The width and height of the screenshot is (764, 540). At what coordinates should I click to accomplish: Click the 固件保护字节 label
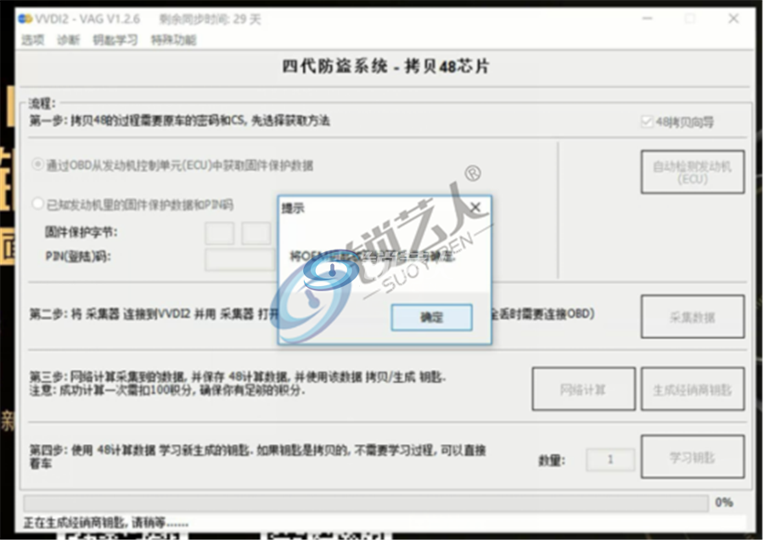click(x=81, y=232)
